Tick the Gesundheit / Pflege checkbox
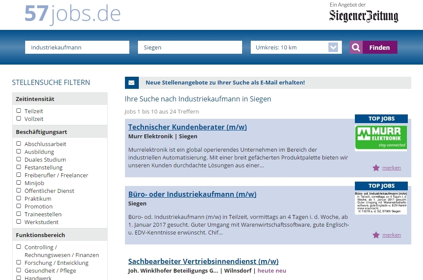 coord(19,270)
